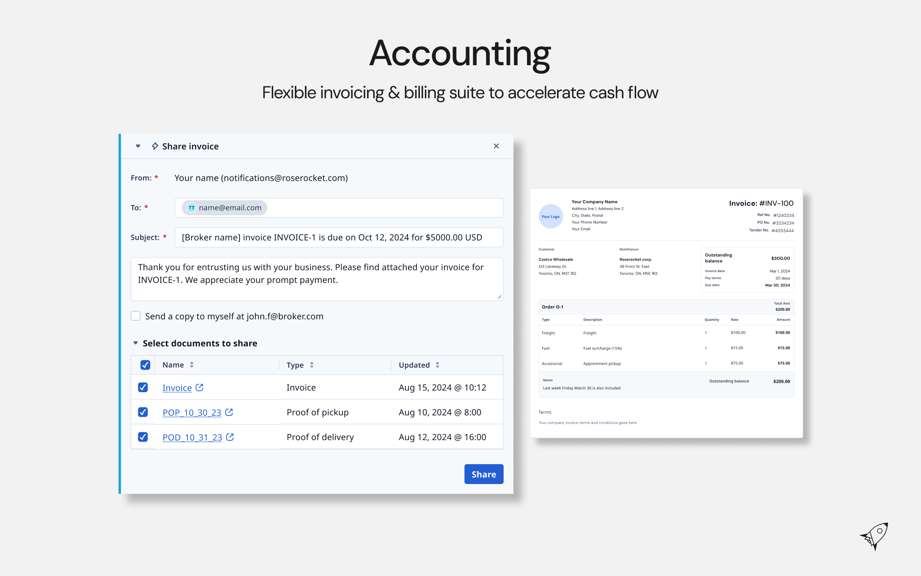Collapse the Share invoice panel arrow
Viewport: 921px width, 576px height.
point(138,146)
